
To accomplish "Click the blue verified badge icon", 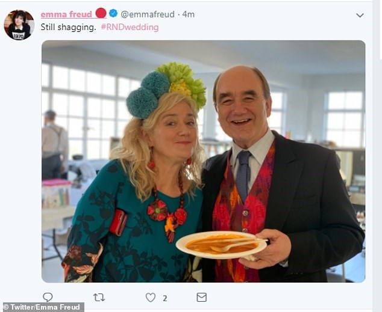I will tap(113, 13).
